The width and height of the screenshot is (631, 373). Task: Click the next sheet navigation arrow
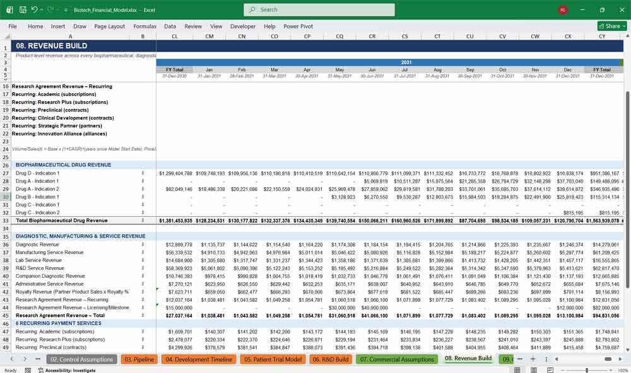click(x=25, y=359)
